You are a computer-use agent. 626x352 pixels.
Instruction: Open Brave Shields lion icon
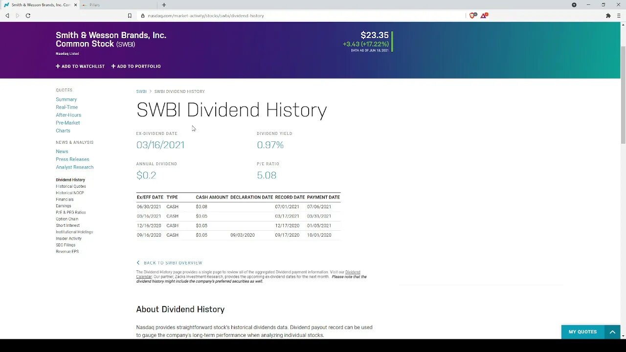472,16
